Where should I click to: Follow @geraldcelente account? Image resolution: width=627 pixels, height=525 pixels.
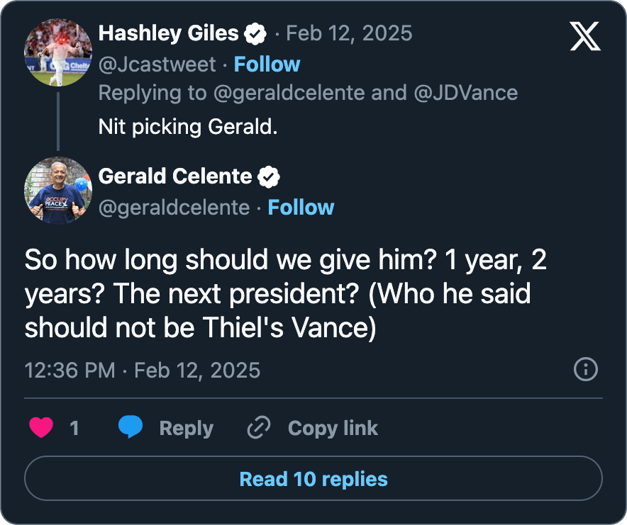pyautogui.click(x=301, y=208)
